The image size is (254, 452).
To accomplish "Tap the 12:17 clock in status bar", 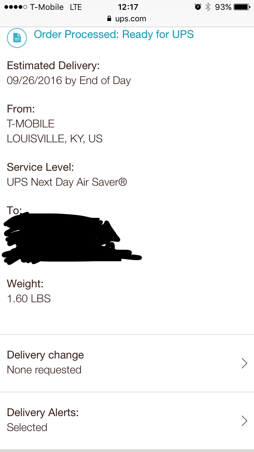I will pos(128,7).
